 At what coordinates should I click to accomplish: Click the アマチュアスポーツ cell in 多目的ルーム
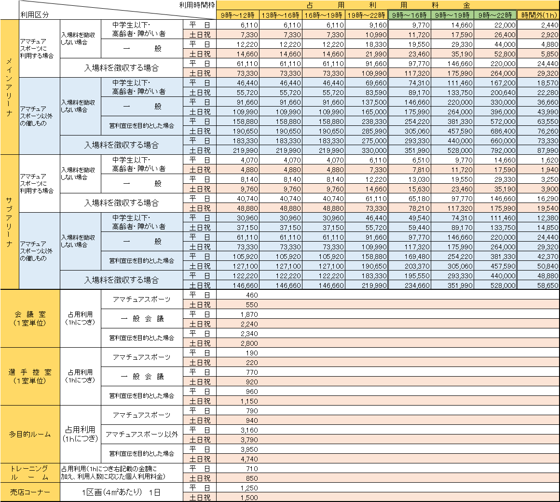(x=142, y=415)
